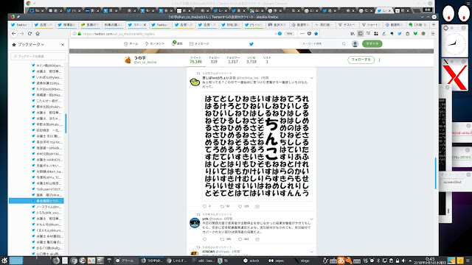Retweet the ystk tweet
This screenshot has height=265, width=472.
coord(222,239)
